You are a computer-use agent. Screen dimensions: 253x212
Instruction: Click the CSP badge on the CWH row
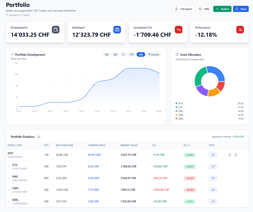click(213, 190)
